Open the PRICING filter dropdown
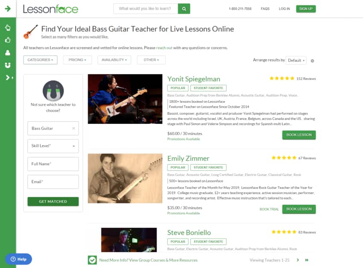The height and width of the screenshot is (268, 363). 77,60
